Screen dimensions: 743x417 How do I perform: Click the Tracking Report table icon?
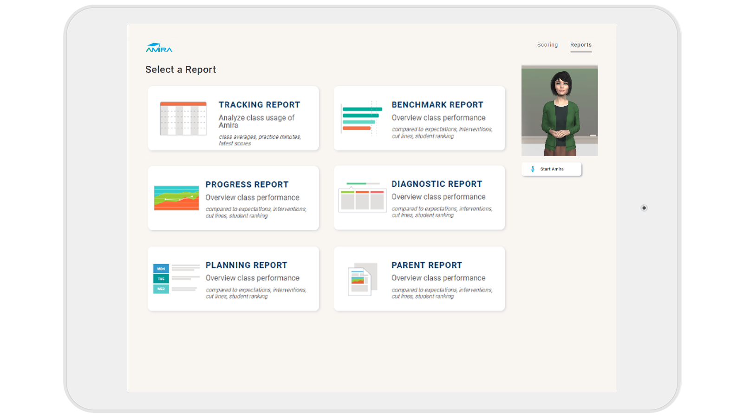[x=182, y=119]
